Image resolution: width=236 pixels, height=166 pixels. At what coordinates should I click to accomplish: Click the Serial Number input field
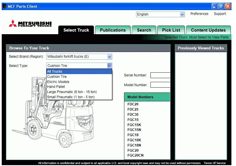coord(160,75)
